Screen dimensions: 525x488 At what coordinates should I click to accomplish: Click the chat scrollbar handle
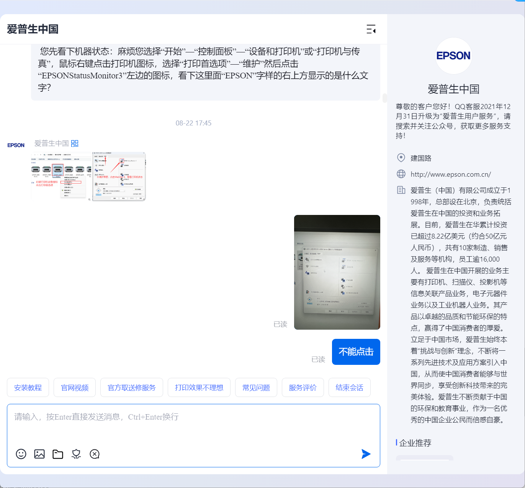384,98
